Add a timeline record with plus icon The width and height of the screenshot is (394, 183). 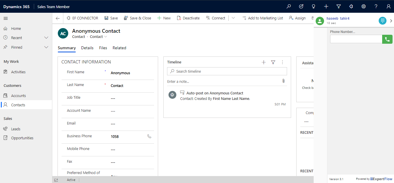pyautogui.click(x=264, y=62)
